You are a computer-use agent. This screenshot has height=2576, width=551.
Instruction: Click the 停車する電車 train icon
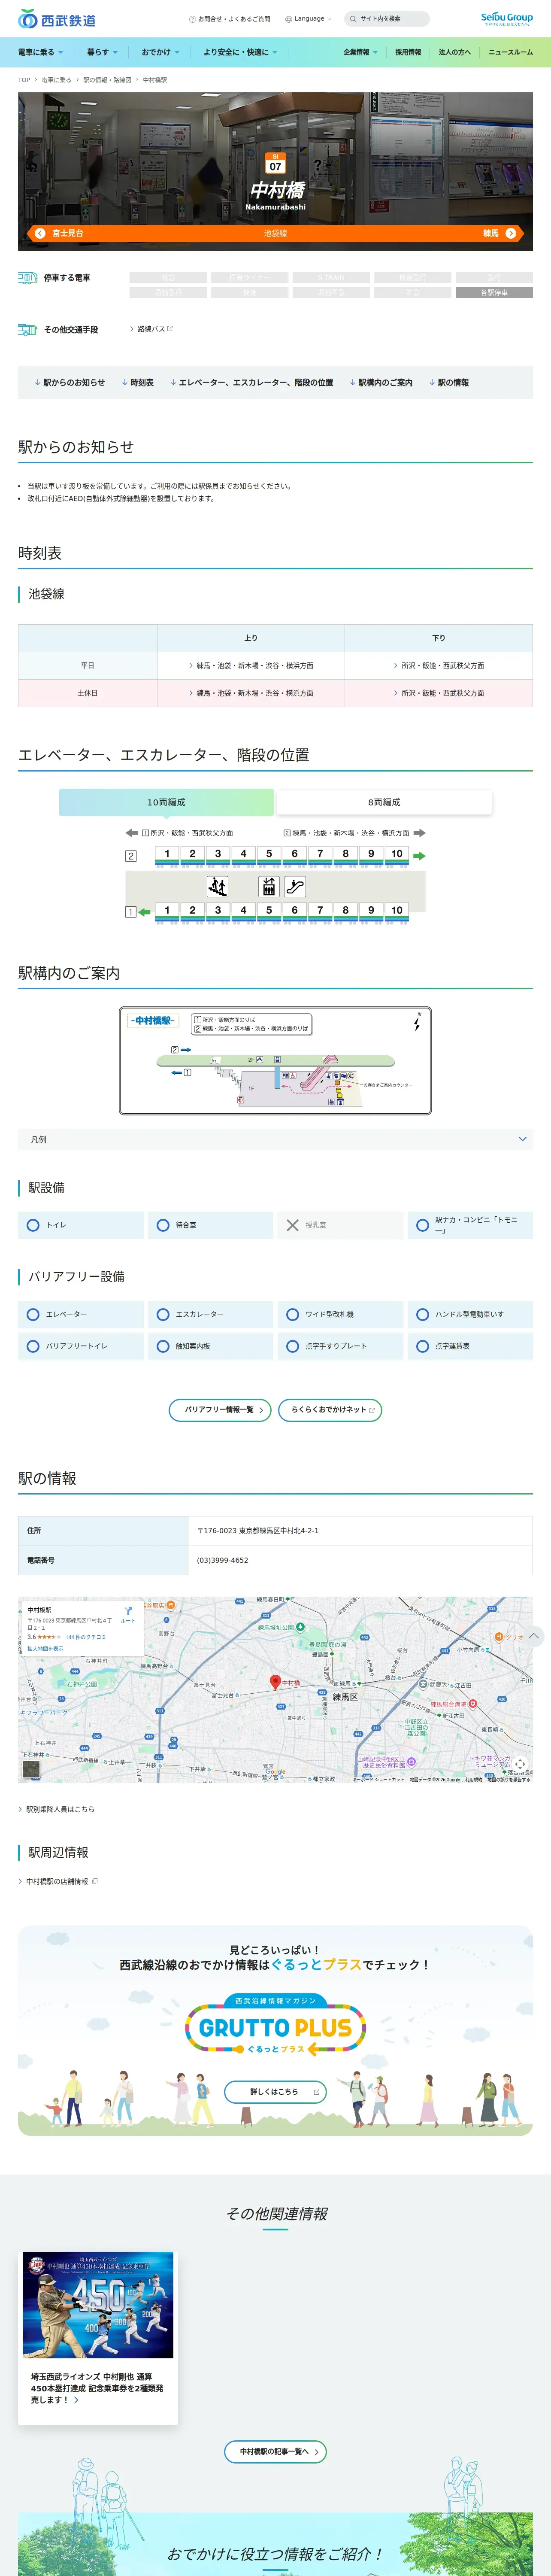pyautogui.click(x=28, y=278)
